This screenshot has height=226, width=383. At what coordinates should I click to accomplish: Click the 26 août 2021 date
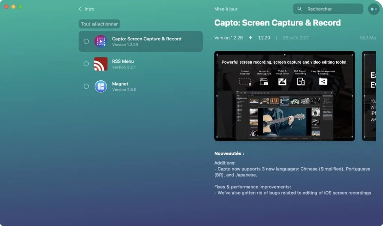coord(296,38)
